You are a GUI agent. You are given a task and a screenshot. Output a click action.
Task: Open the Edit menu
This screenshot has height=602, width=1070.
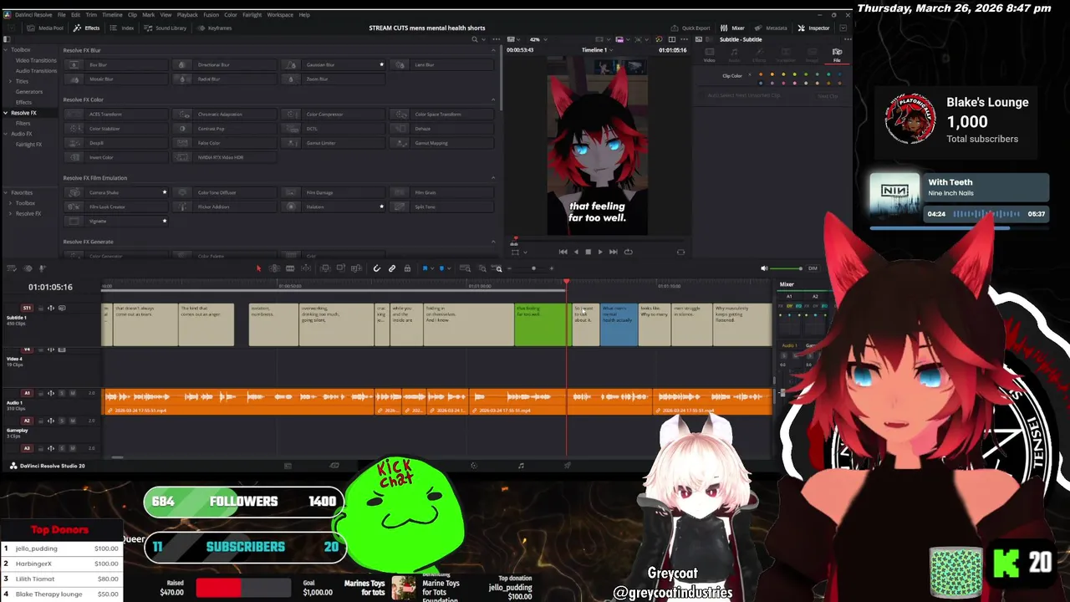point(75,14)
